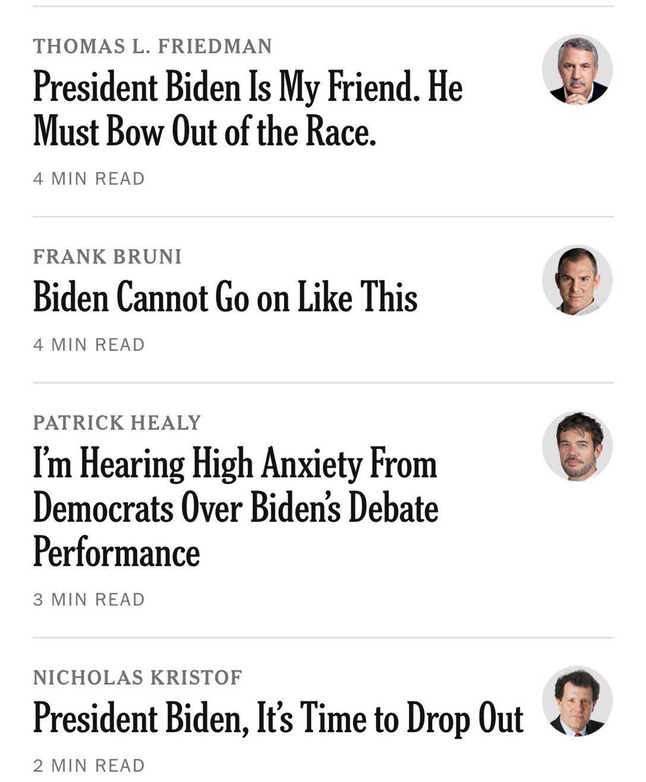646x782 pixels.
Task: Click Frank Bruni's circular portrait
Action: click(x=577, y=280)
